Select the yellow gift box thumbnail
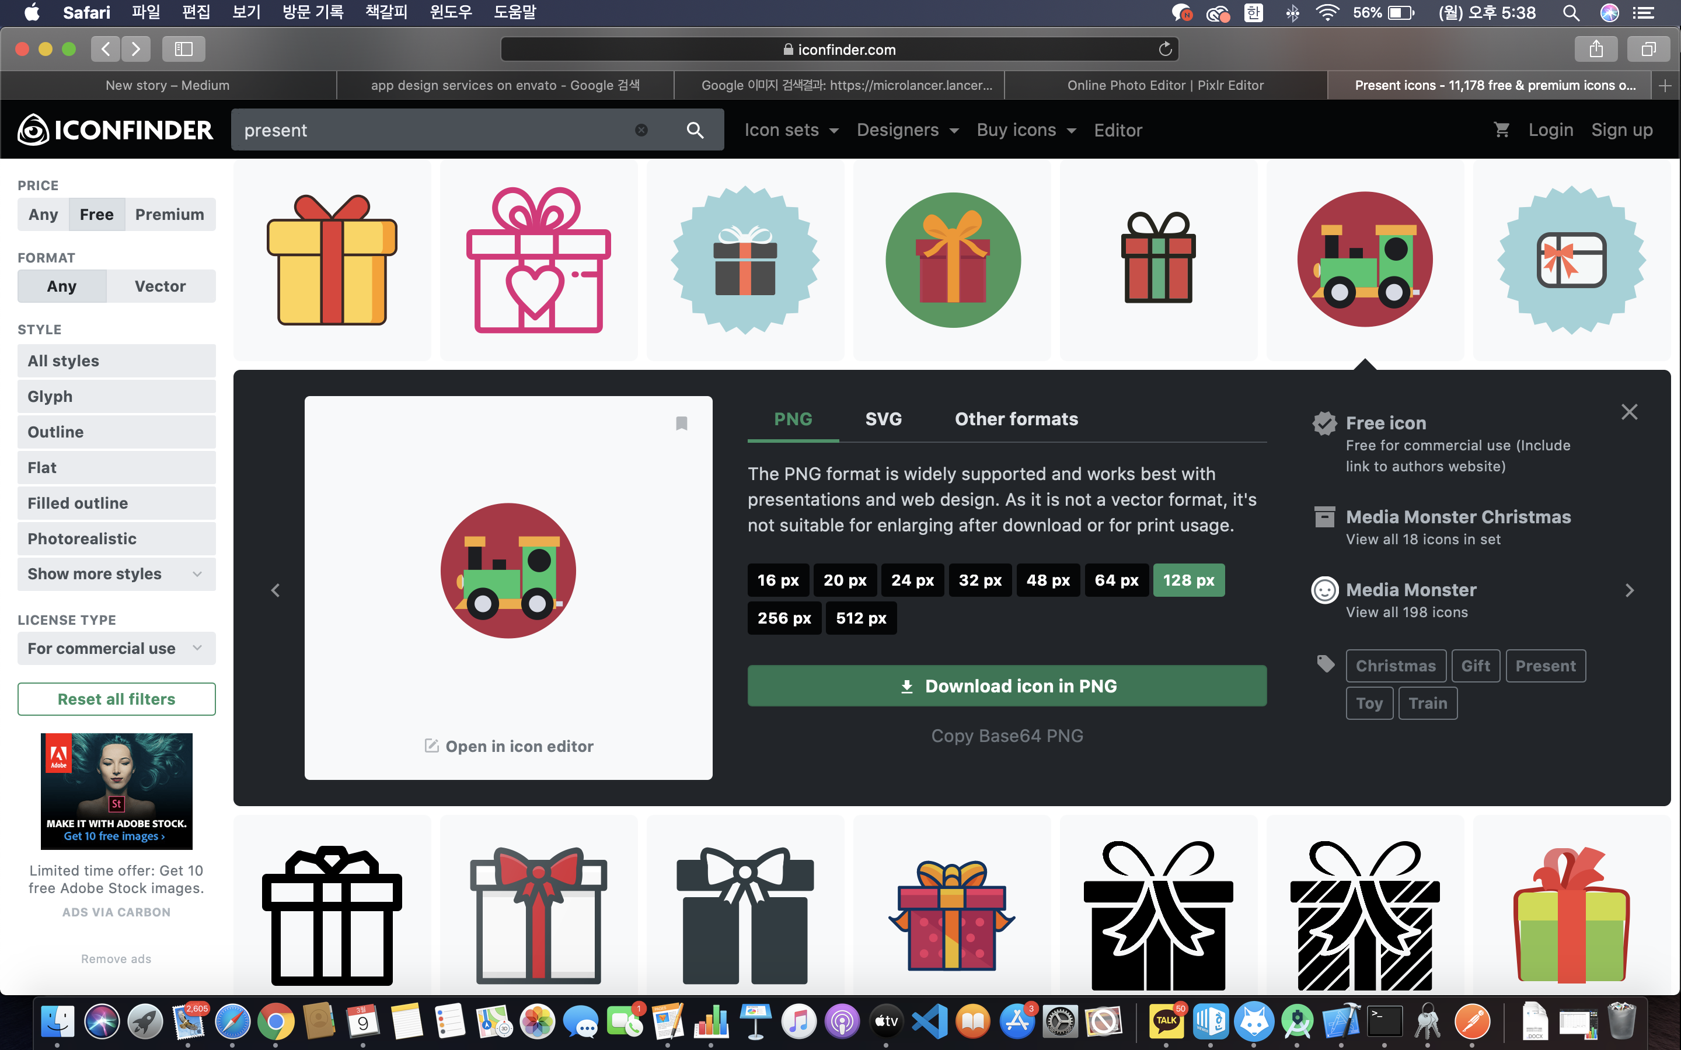The image size is (1681, 1050). click(x=332, y=260)
